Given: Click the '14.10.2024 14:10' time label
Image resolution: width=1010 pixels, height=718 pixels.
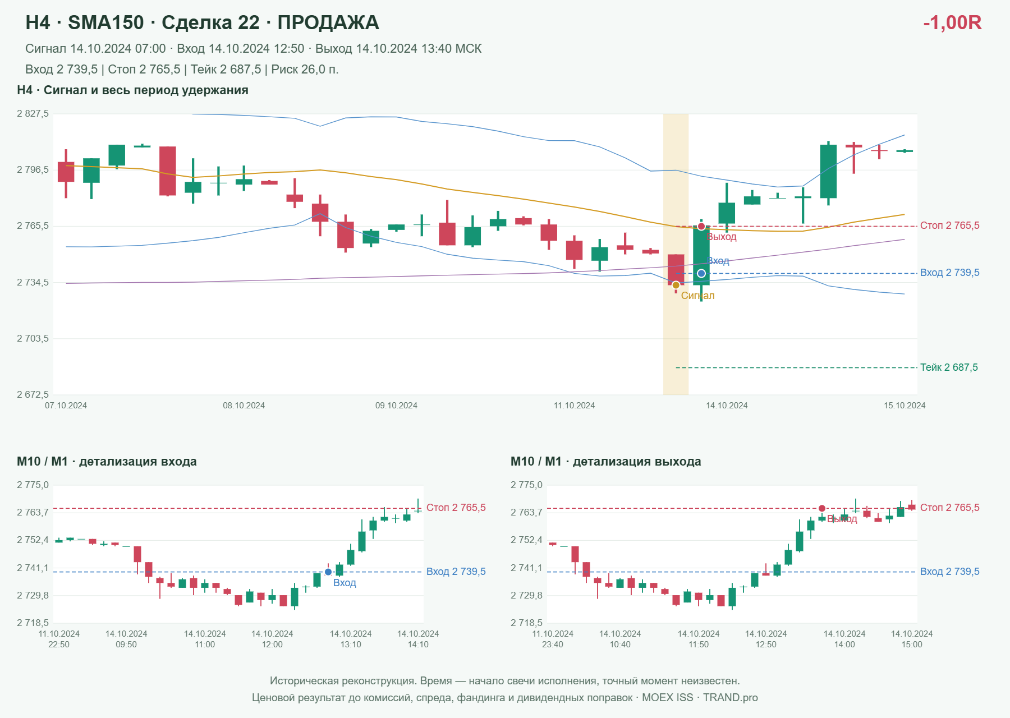Looking at the screenshot, I should [x=418, y=639].
